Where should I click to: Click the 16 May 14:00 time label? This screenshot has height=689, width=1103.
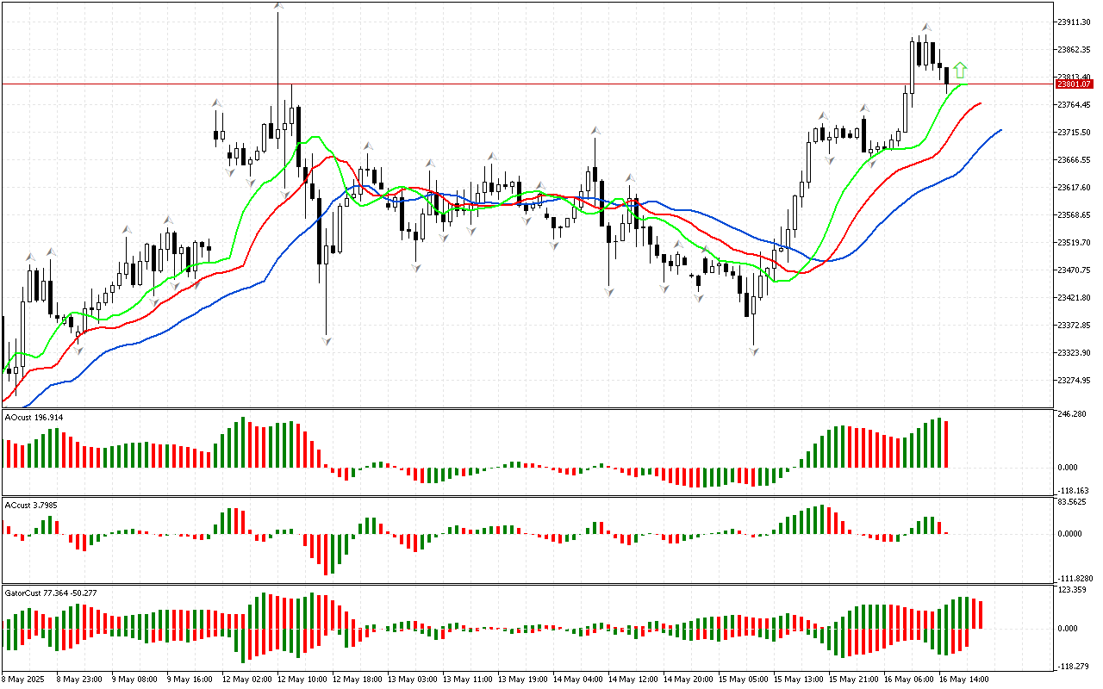click(x=966, y=680)
